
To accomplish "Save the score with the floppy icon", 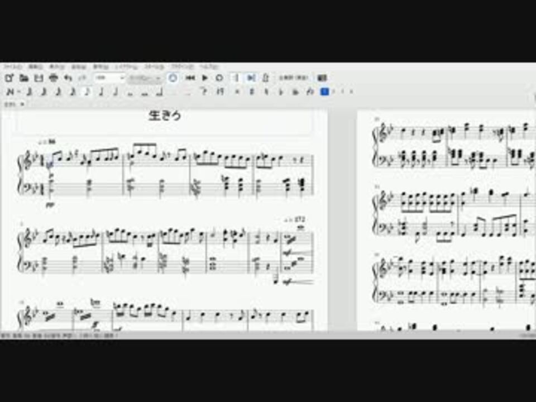I will [39, 78].
